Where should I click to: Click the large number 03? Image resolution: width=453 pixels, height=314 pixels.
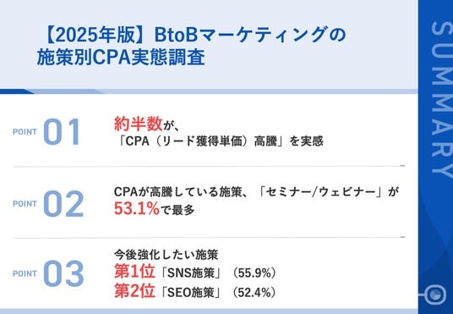(63, 273)
